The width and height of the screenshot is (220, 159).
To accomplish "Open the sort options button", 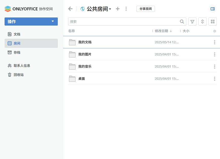I will click(x=203, y=22).
